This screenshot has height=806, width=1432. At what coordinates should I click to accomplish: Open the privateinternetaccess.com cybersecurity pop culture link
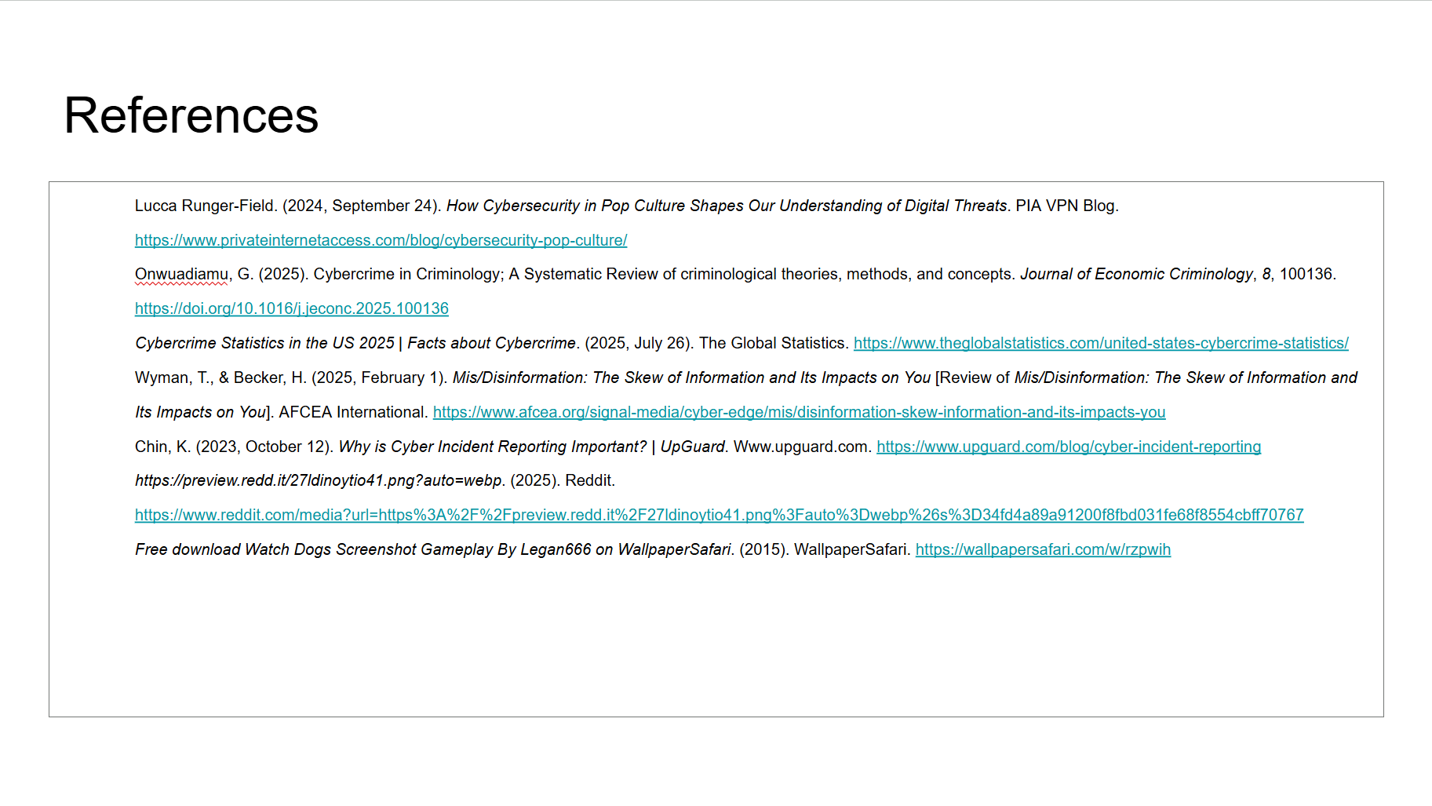coord(381,240)
